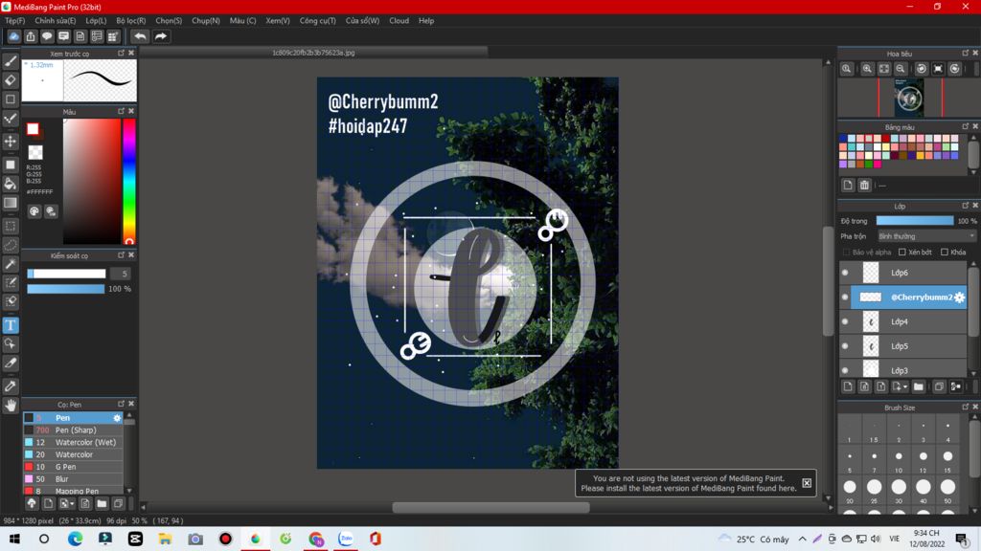This screenshot has height=551, width=981.
Task: Click the Redo arrow in toolbar
Action: [x=161, y=36]
